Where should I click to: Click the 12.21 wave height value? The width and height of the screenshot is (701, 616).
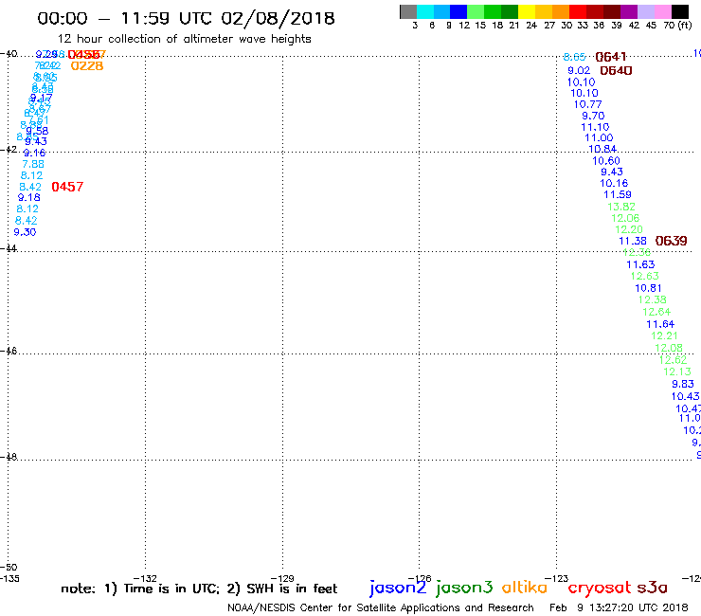pos(664,335)
